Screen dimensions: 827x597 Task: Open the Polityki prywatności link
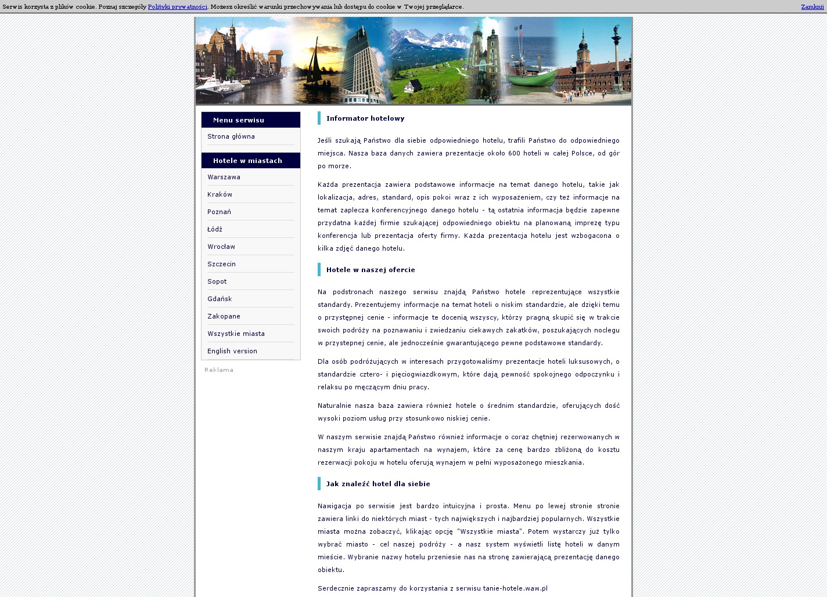pos(177,7)
